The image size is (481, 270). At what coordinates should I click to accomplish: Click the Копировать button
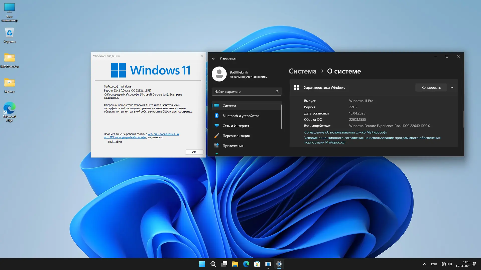point(431,87)
